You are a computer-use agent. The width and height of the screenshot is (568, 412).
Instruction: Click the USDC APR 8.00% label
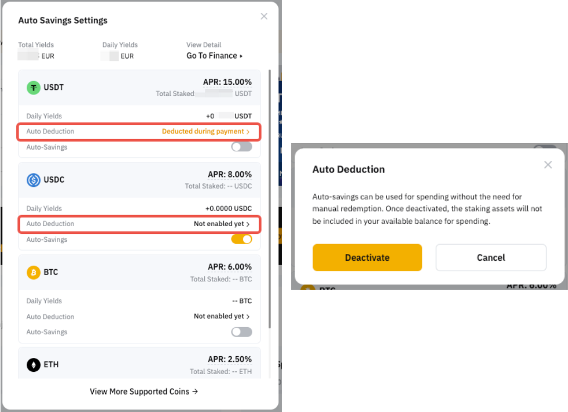click(x=229, y=174)
